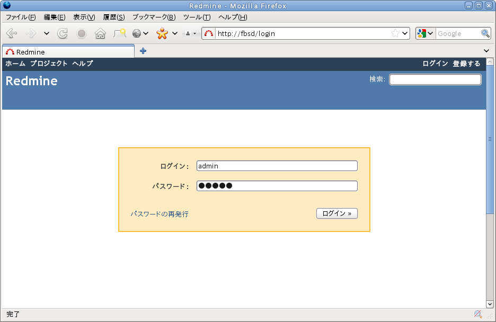Click the パスワード password field
Screen dimensions: 496x322
tap(277, 186)
